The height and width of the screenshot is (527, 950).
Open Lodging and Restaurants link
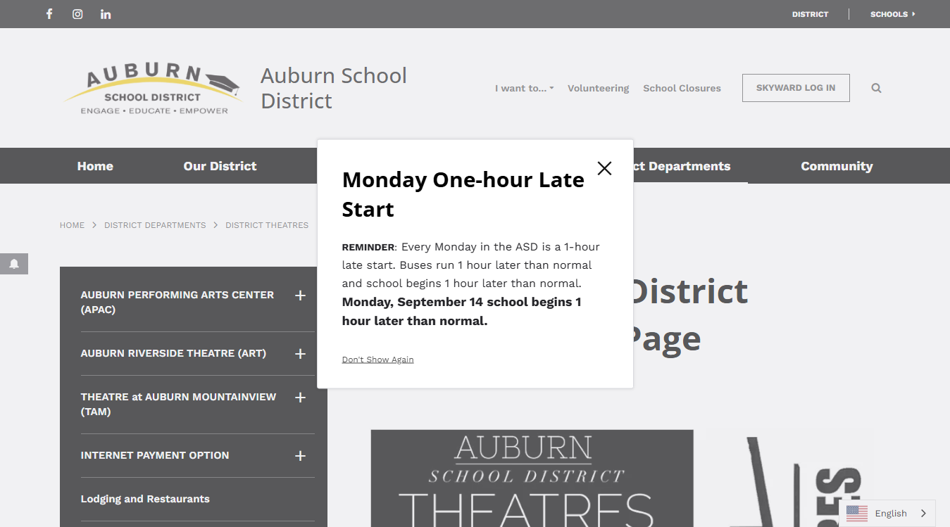coord(145,499)
